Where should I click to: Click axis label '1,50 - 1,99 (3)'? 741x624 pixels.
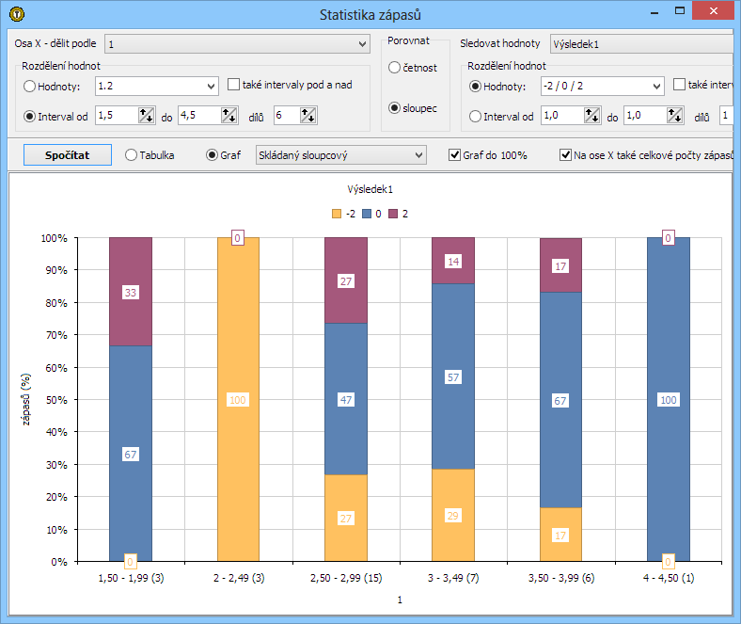click(131, 578)
